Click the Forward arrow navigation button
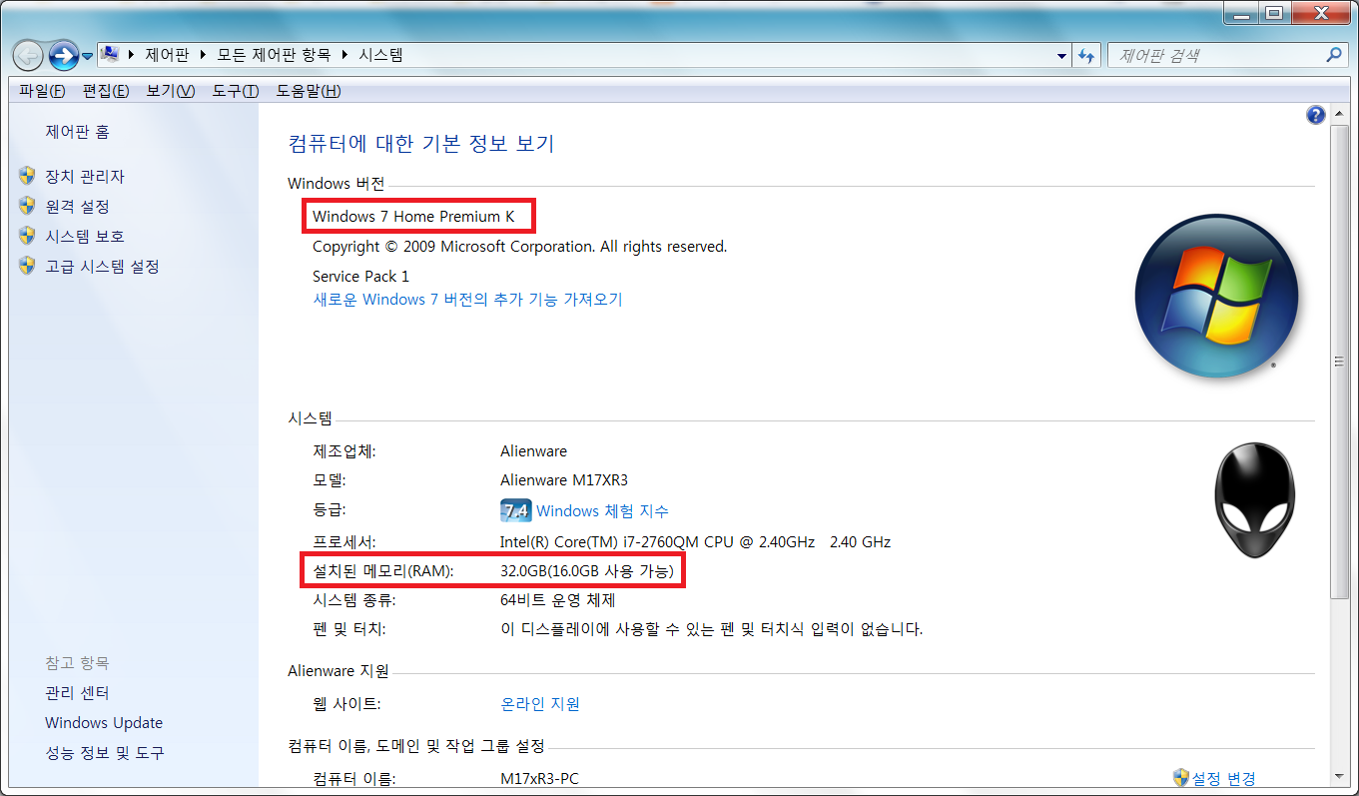 click(63, 56)
